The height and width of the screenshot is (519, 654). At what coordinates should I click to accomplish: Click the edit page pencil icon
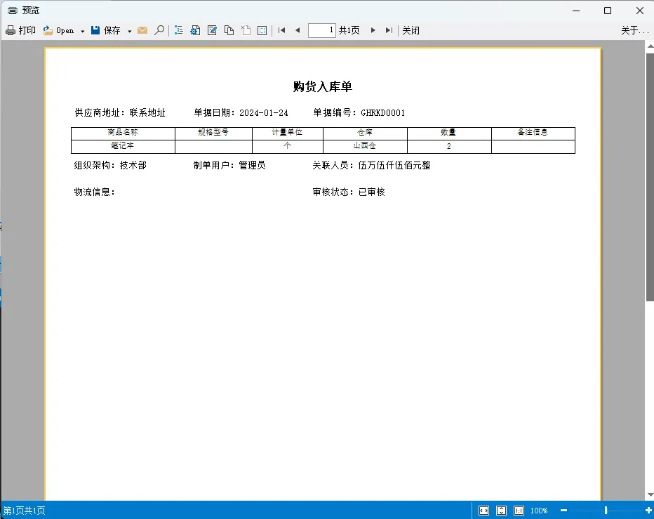(x=212, y=30)
